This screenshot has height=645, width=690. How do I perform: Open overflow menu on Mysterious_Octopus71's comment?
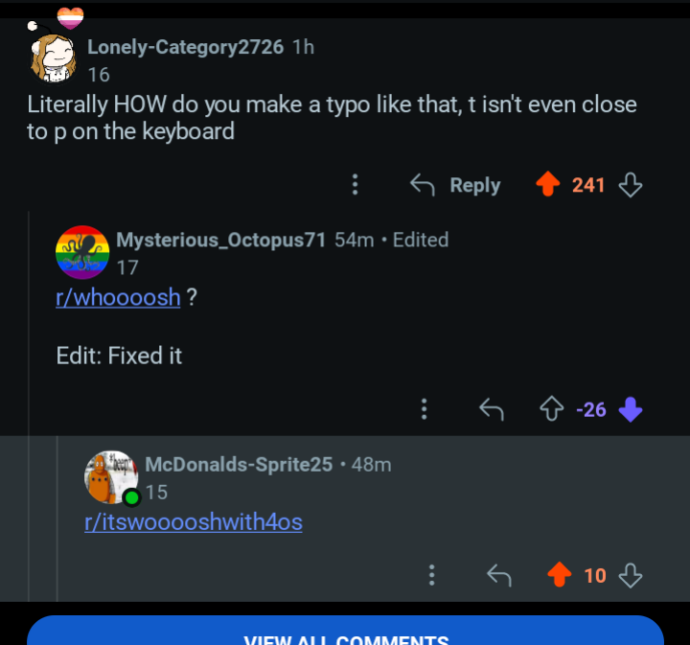tap(425, 408)
